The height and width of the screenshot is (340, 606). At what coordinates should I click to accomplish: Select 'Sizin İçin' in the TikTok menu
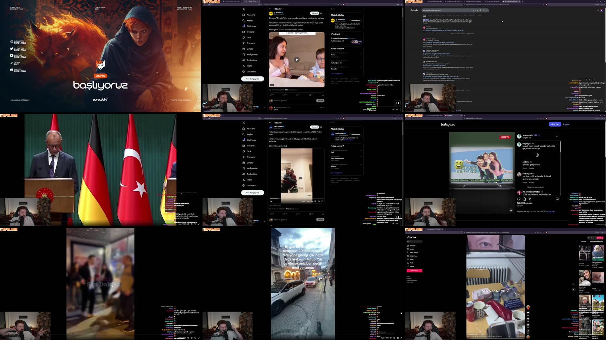[413, 246]
